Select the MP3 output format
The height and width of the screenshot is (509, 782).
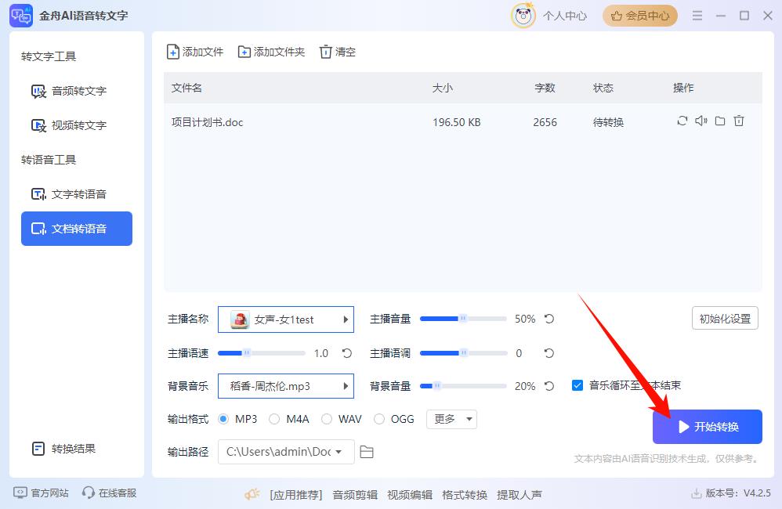(223, 419)
